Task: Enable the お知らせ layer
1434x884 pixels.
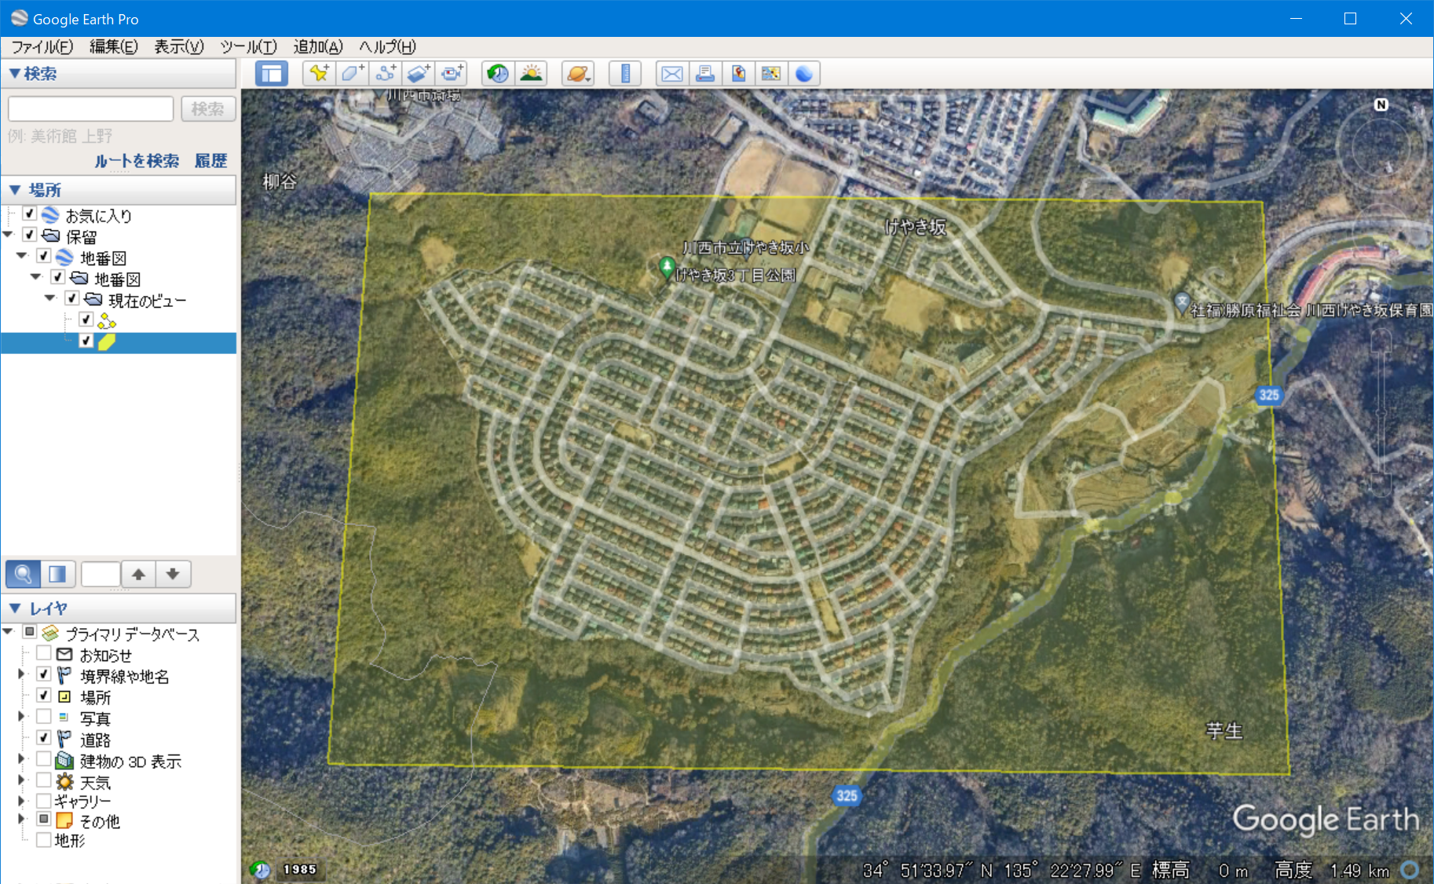Action: coord(44,653)
